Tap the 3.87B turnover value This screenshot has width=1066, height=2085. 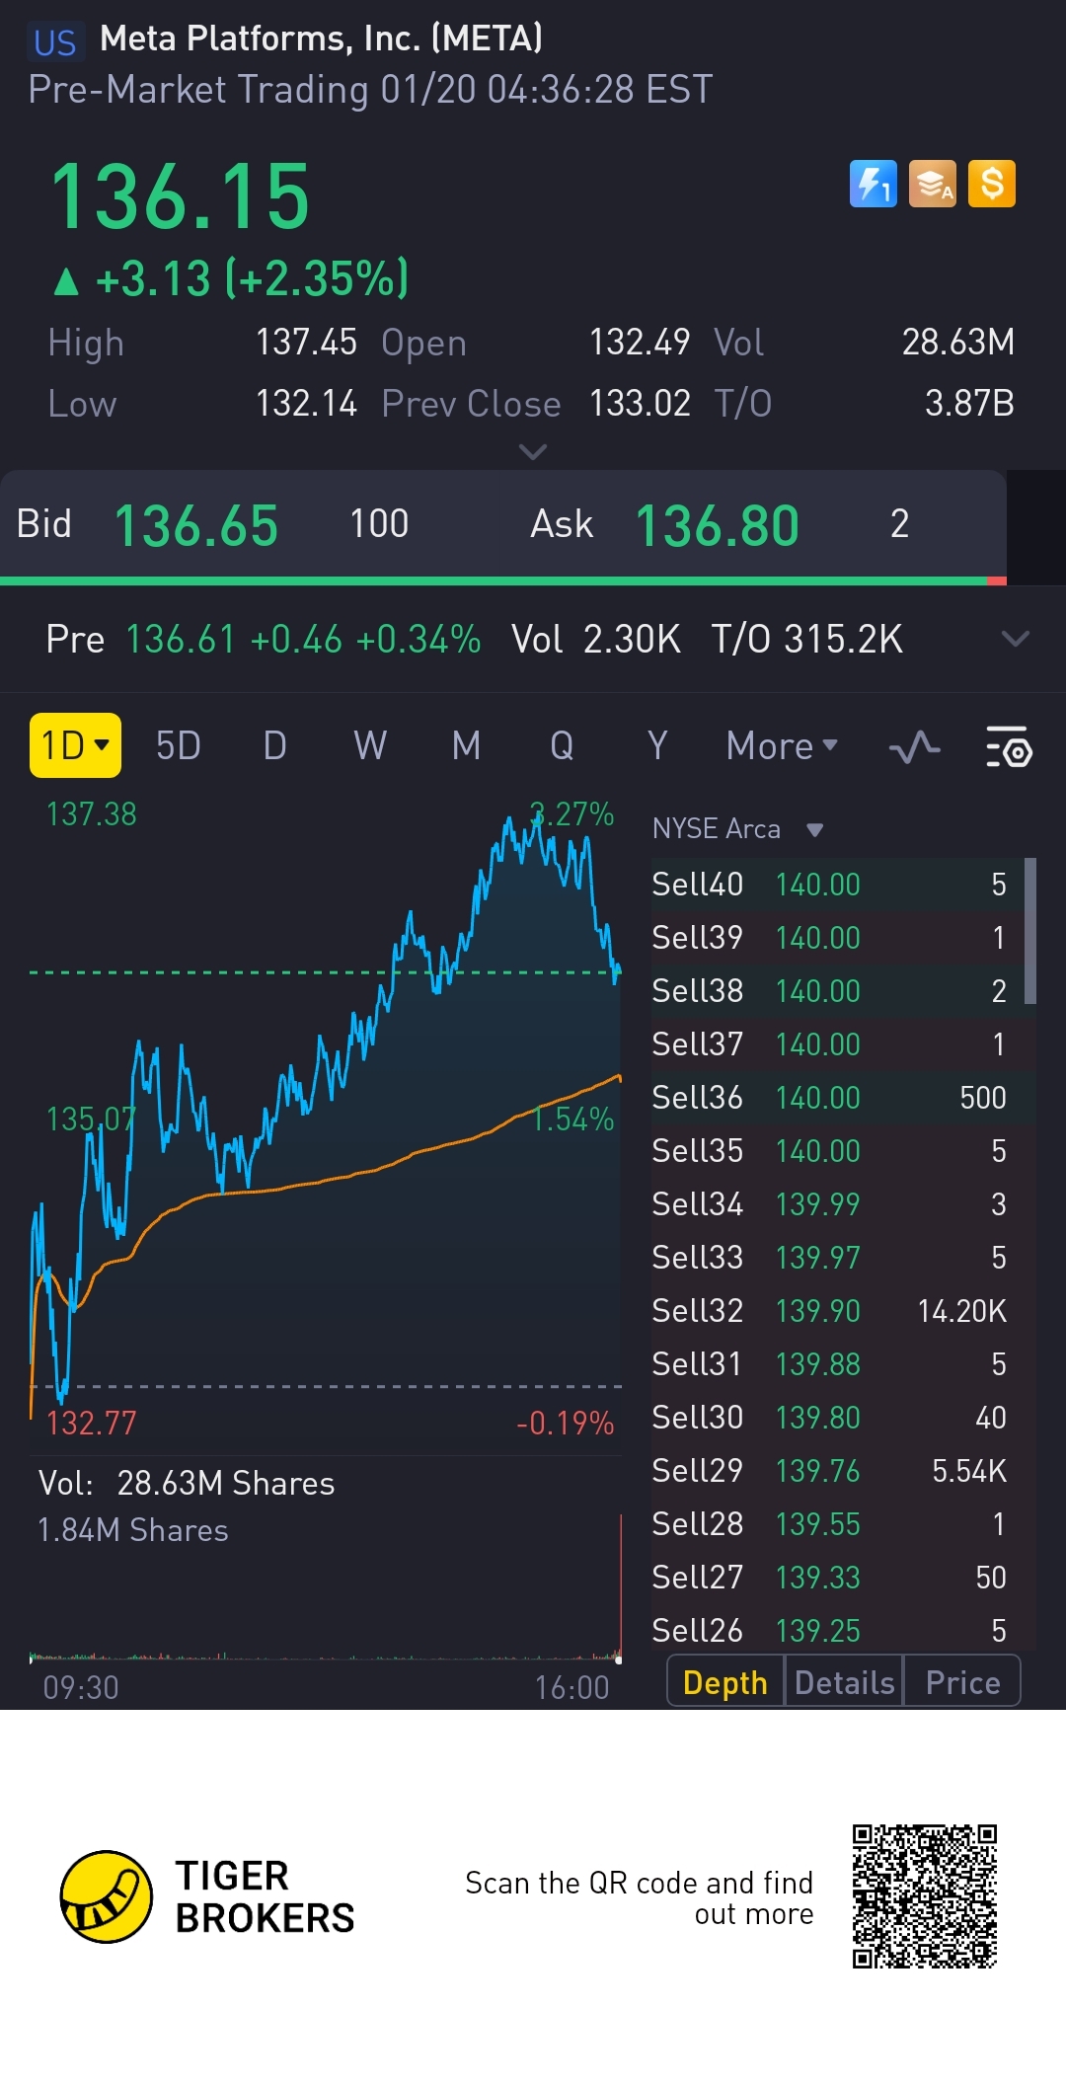(970, 404)
